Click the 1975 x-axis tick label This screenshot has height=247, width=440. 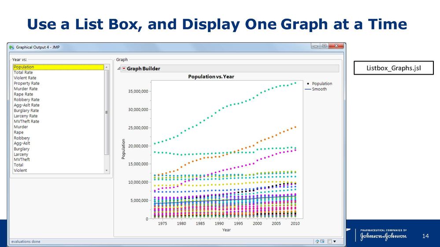point(162,223)
